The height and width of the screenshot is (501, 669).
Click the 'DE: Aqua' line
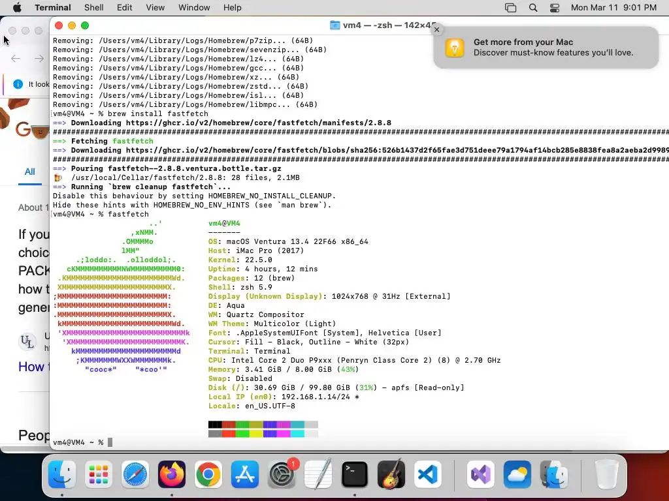pos(227,305)
